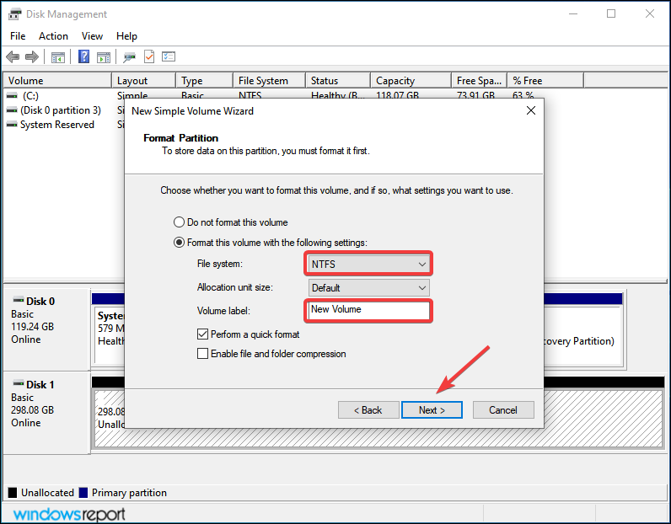Screen dimensions: 671x524
Task: Sort by the Free Space column header
Action: pos(480,80)
